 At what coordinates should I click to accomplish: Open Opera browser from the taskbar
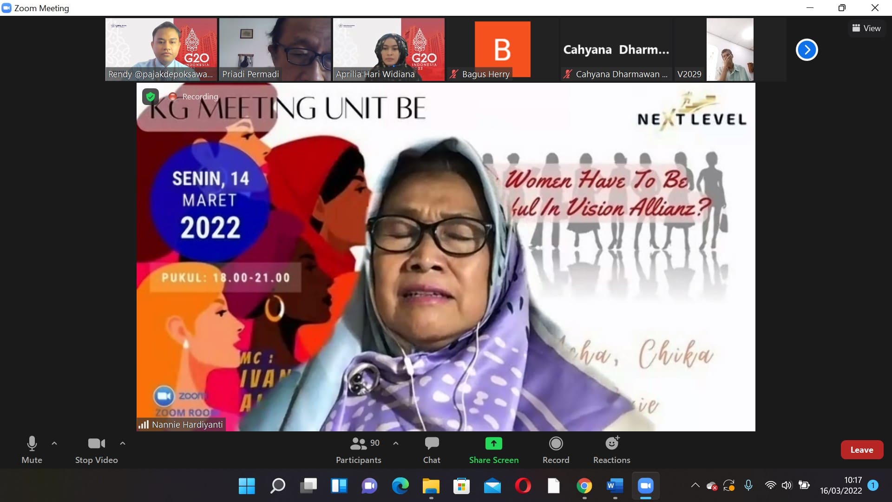(523, 486)
